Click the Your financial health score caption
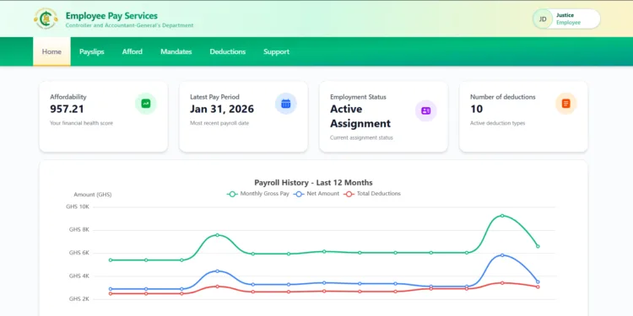 (x=82, y=123)
